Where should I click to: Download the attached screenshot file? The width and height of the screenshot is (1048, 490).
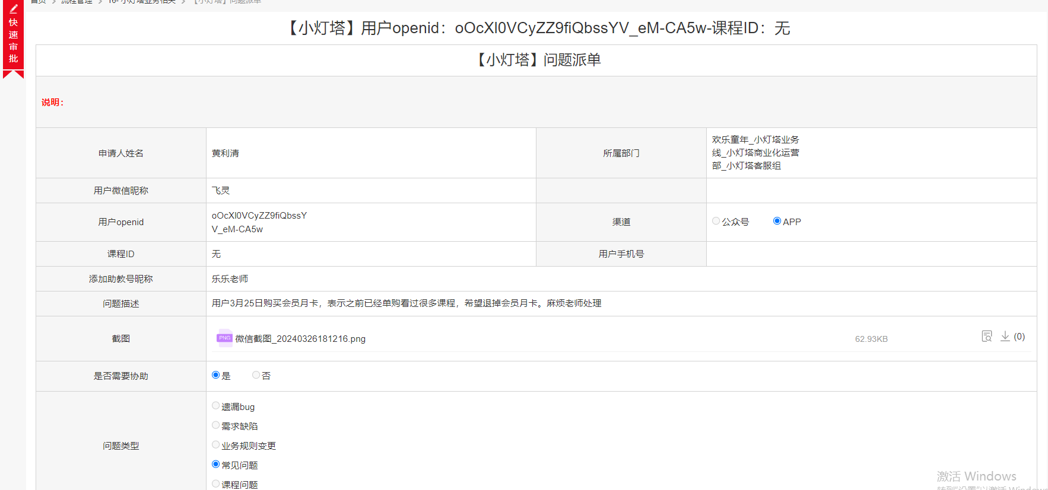coord(1005,337)
